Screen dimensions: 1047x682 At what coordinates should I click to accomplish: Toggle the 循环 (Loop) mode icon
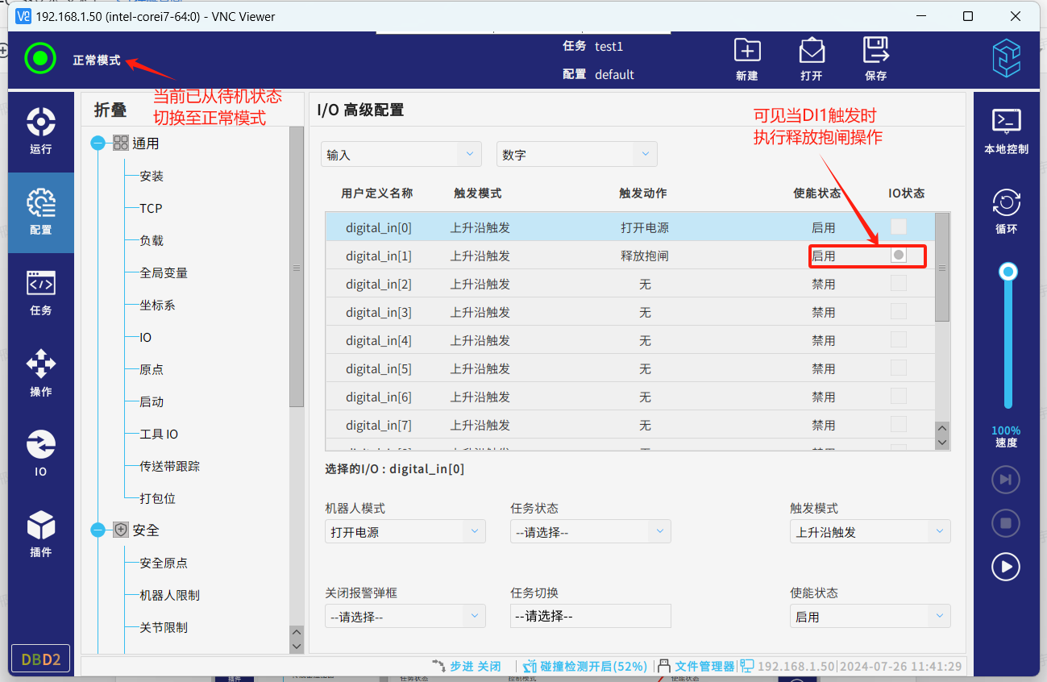pos(1006,210)
